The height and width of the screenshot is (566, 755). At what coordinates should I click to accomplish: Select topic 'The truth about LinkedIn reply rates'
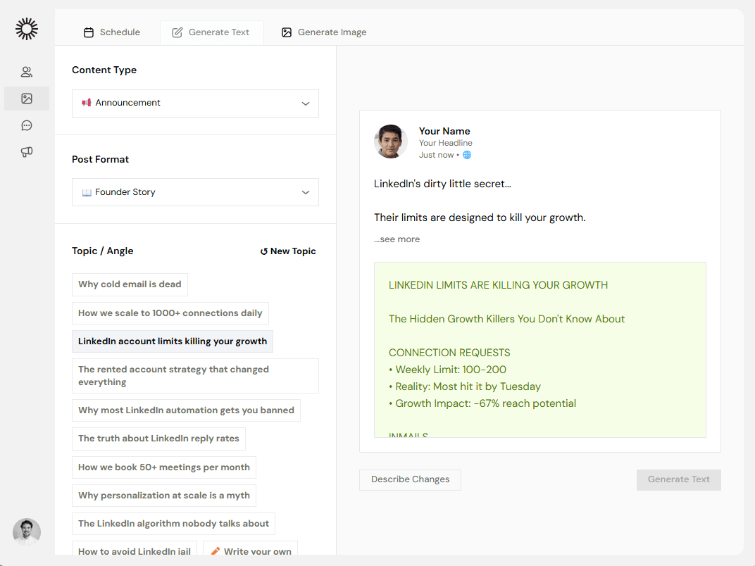[159, 439]
